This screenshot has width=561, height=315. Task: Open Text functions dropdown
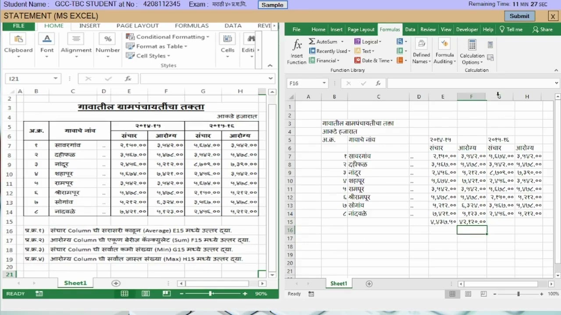tap(364, 51)
